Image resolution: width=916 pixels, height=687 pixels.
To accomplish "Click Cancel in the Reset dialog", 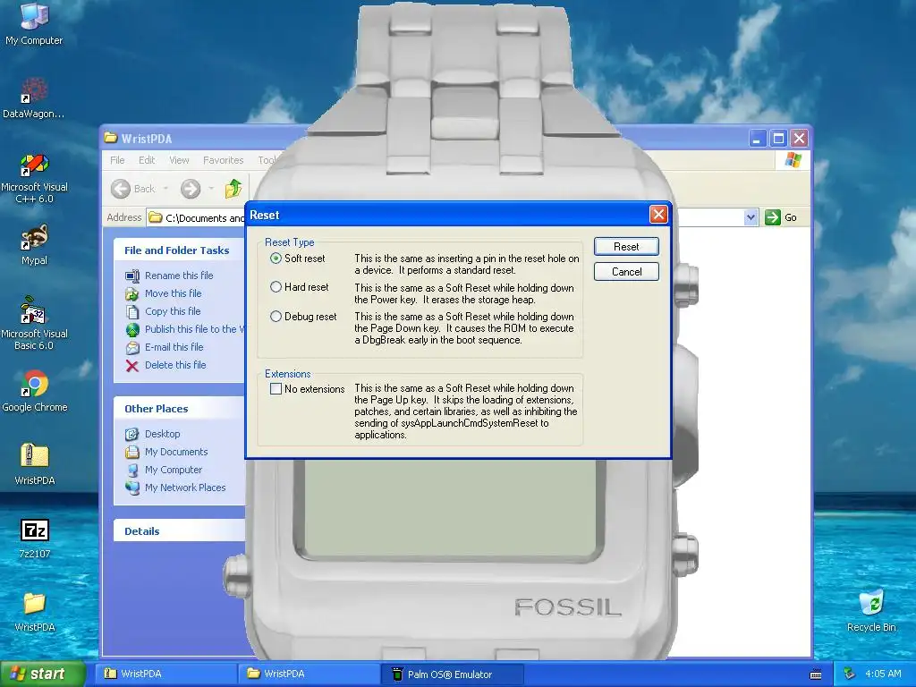I will click(x=626, y=272).
